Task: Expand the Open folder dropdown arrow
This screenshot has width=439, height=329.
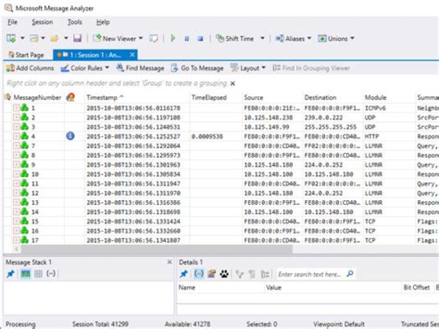Action: coord(66,38)
